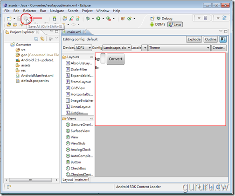
Task: Click the Convert button in layout preview
Action: coord(116,59)
